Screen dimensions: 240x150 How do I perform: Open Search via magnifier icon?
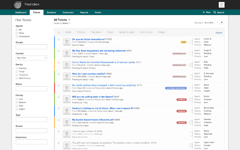point(215,12)
